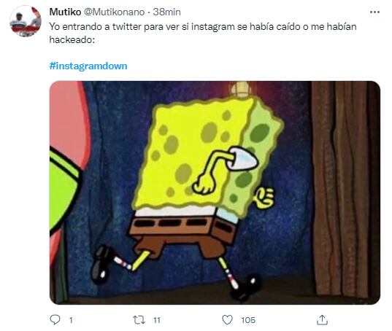The image size is (392, 331).
Task: Click the reply speech bubble icon
Action: tap(55, 319)
